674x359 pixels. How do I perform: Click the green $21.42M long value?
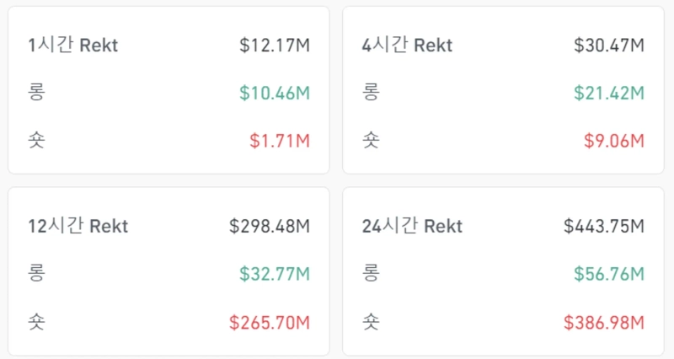tap(609, 93)
